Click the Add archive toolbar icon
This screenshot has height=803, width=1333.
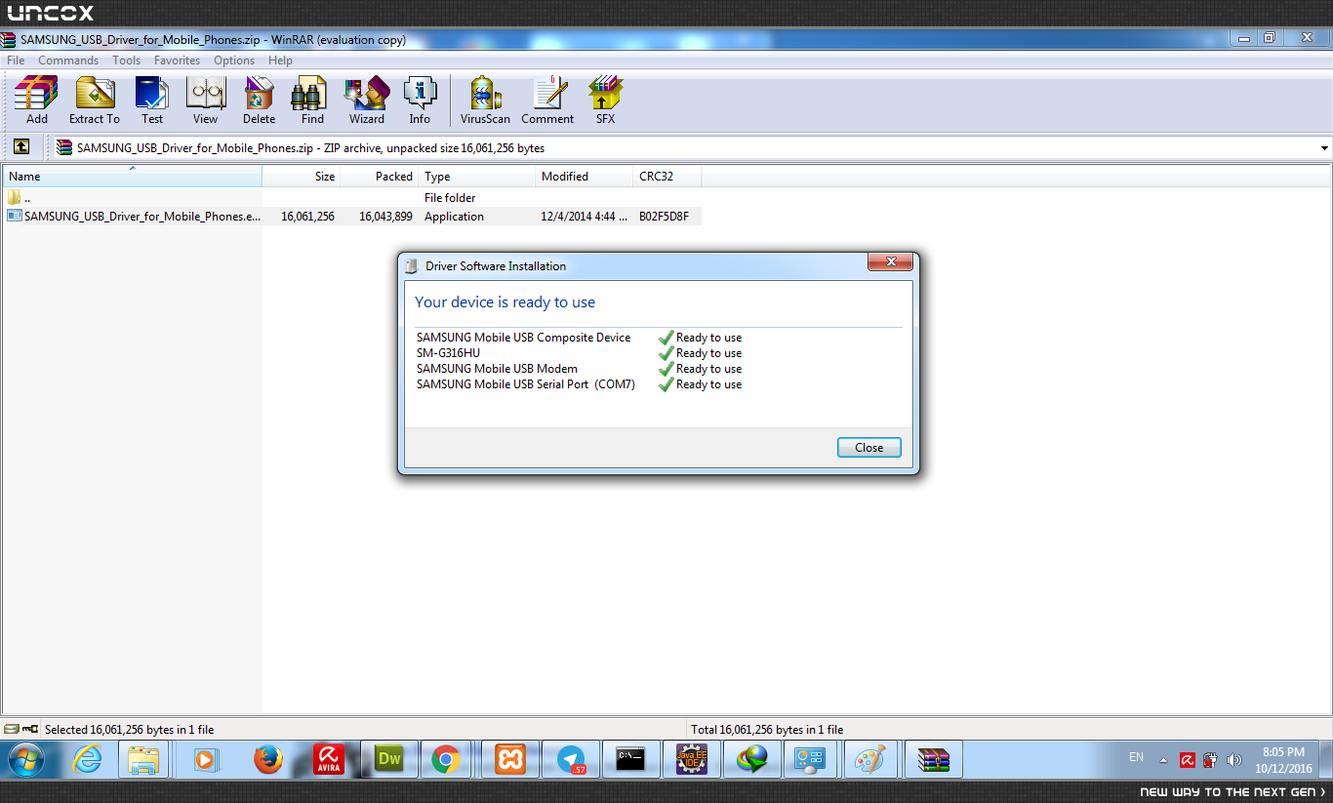[x=37, y=100]
